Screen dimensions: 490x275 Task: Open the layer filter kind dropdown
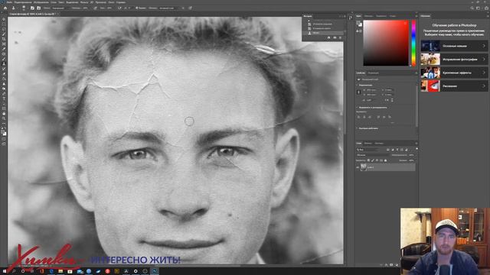pyautogui.click(x=367, y=150)
